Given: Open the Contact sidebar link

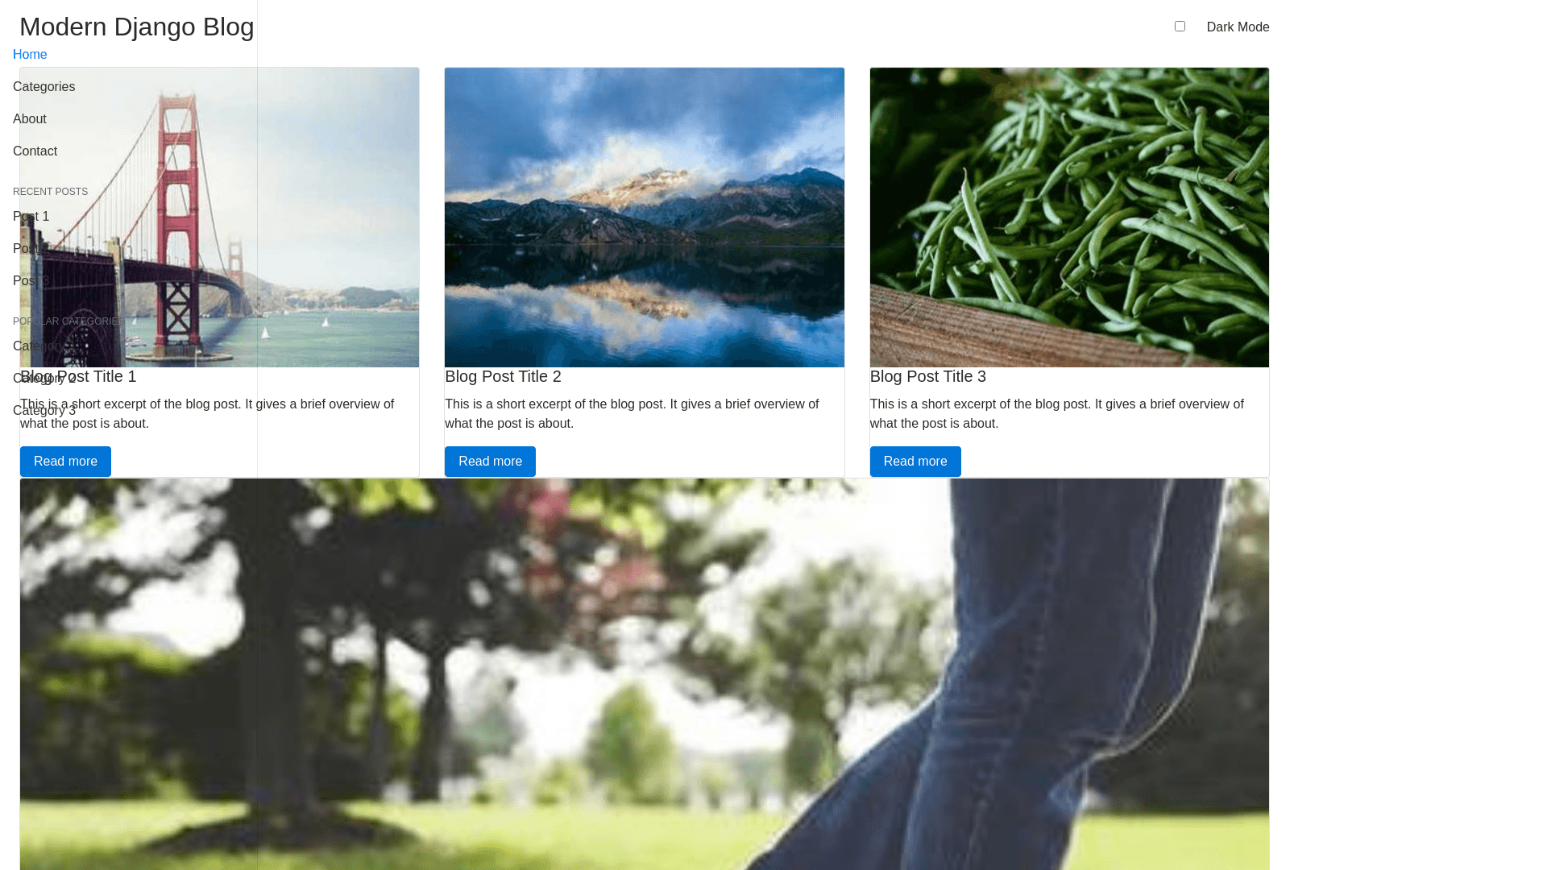Looking at the screenshot, I should click(35, 151).
